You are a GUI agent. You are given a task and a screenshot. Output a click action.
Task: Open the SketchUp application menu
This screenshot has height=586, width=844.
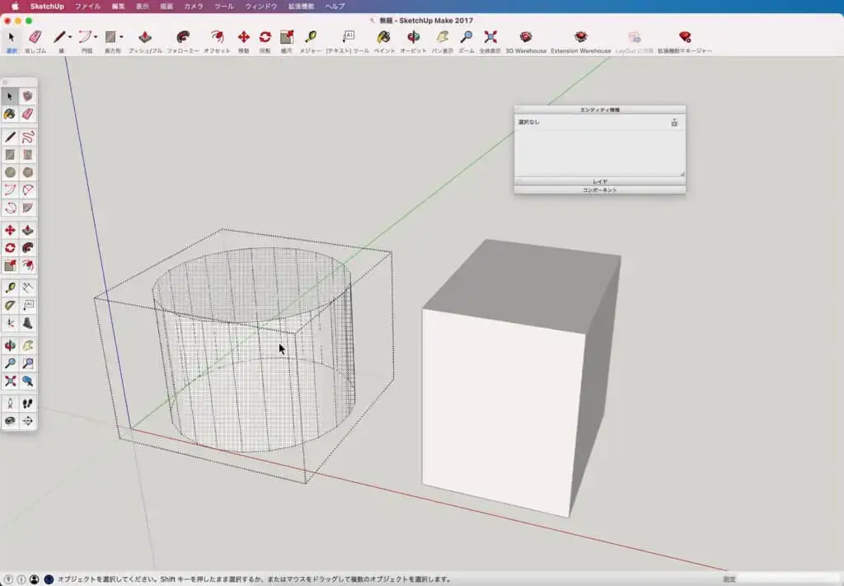[x=47, y=7]
